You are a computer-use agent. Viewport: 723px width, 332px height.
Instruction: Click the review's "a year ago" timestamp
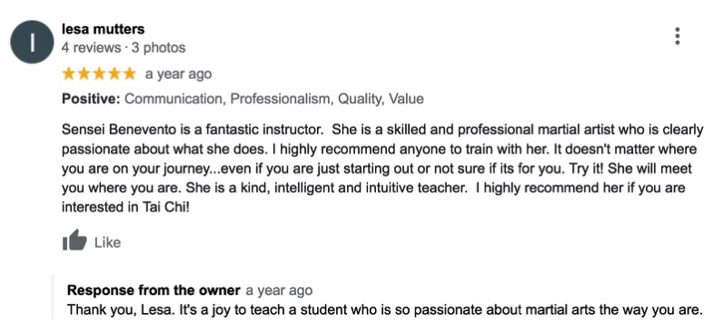coord(178,74)
